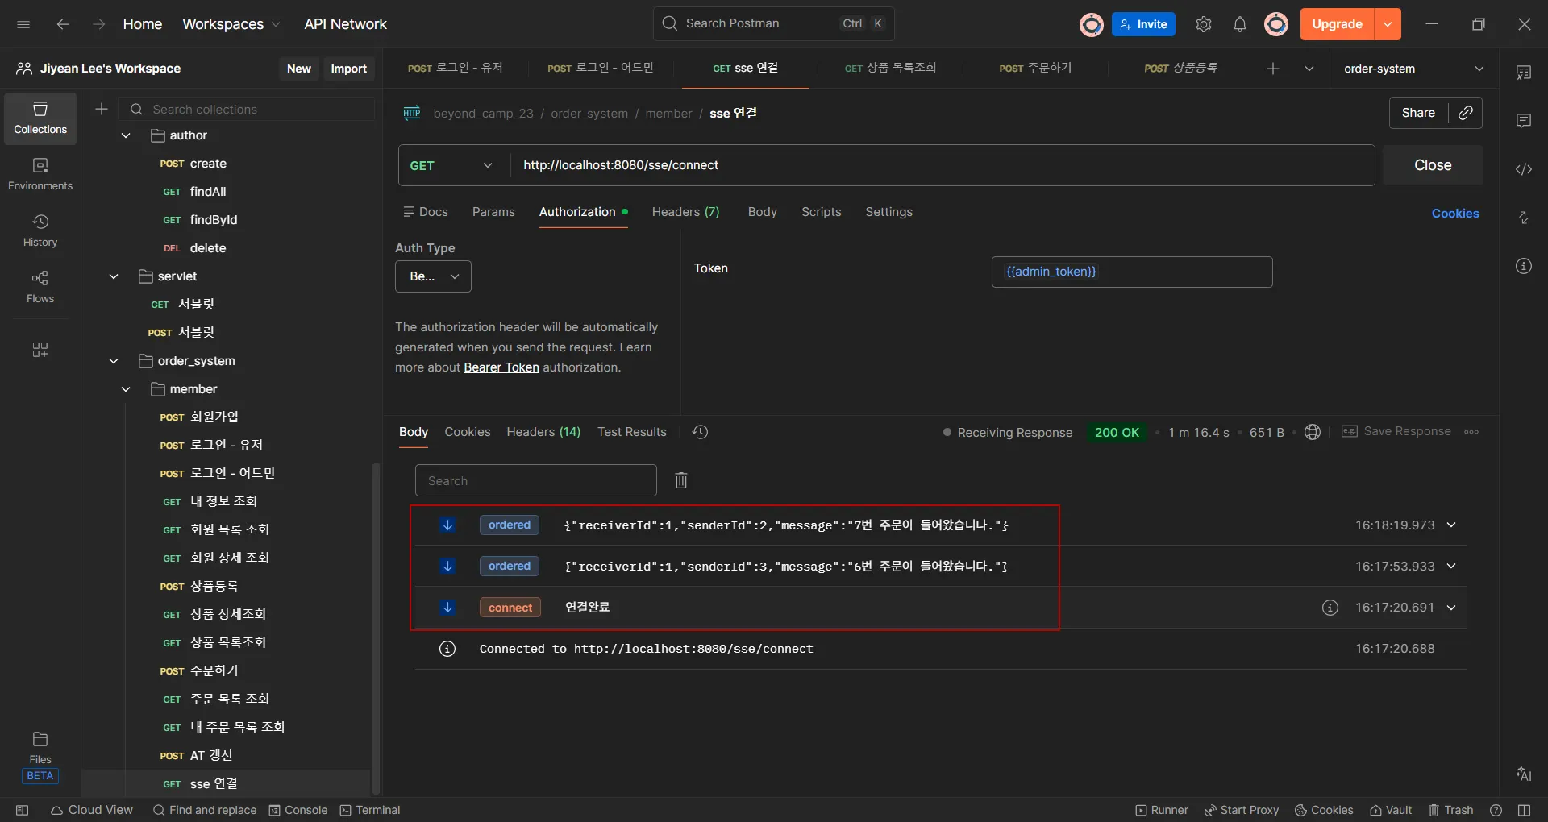Switch to the Params tab
The width and height of the screenshot is (1548, 822).
point(493,212)
